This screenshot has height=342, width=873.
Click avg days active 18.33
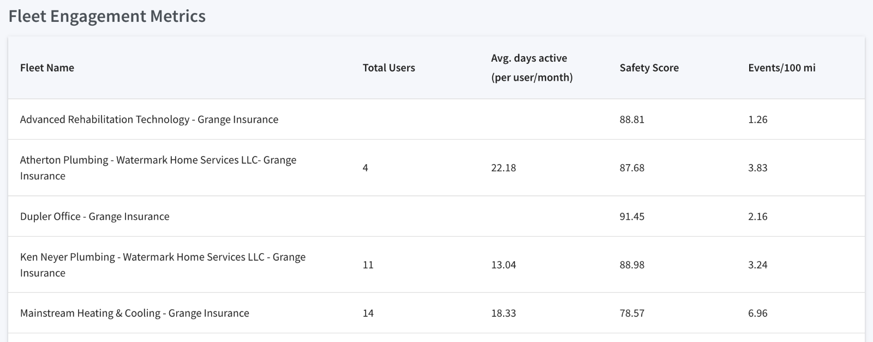pos(503,313)
